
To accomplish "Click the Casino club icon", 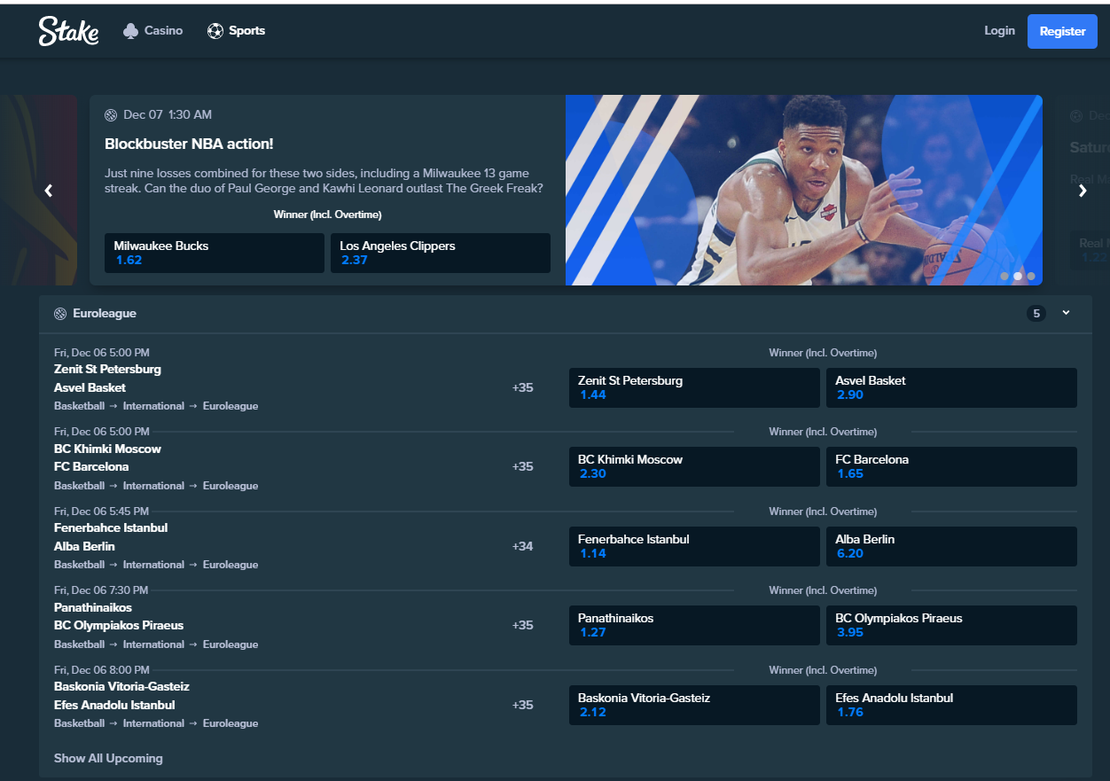I will pyautogui.click(x=131, y=31).
